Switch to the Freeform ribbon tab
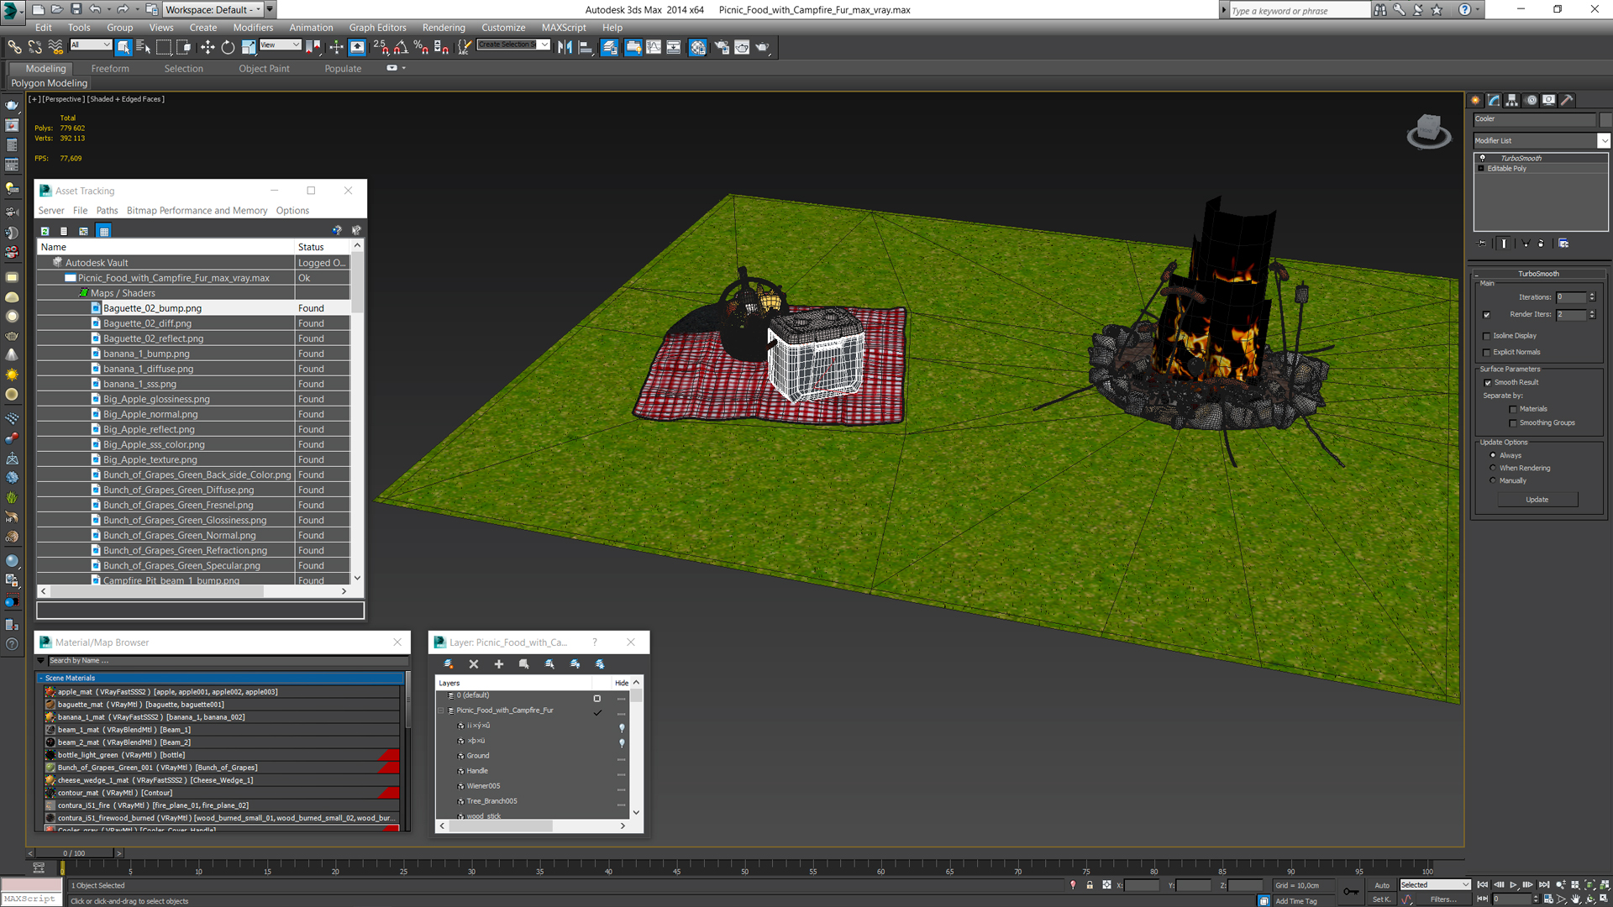 click(x=110, y=69)
